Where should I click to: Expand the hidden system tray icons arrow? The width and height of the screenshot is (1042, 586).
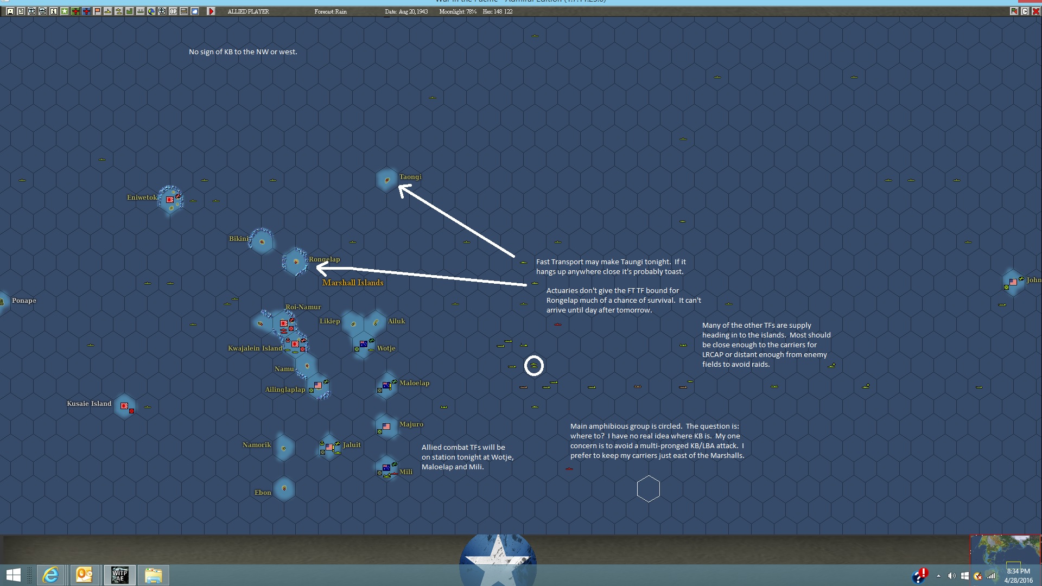[938, 576]
